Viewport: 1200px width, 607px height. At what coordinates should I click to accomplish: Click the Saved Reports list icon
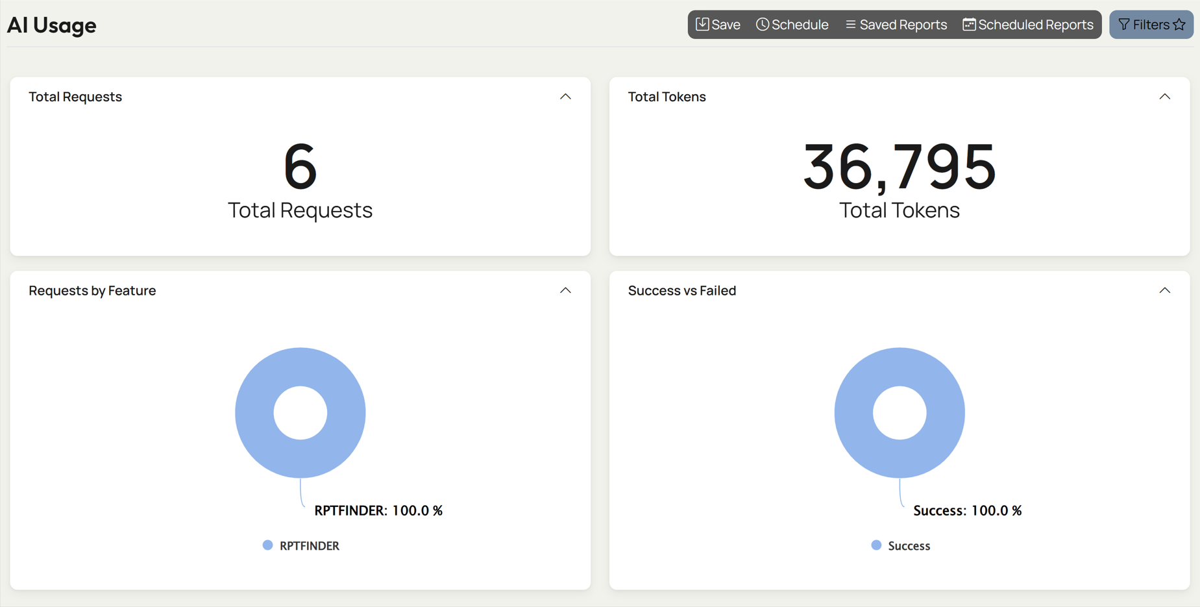pyautogui.click(x=850, y=25)
